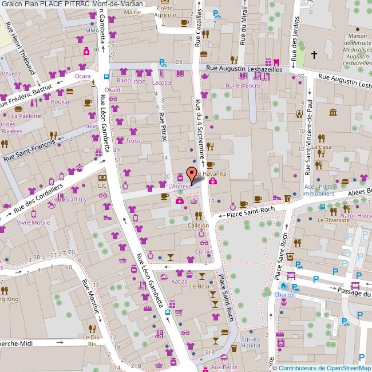Image resolution: width=372 pixels, height=372 pixels.
Task: Click the CIC bank icon
Action: (x=102, y=179)
